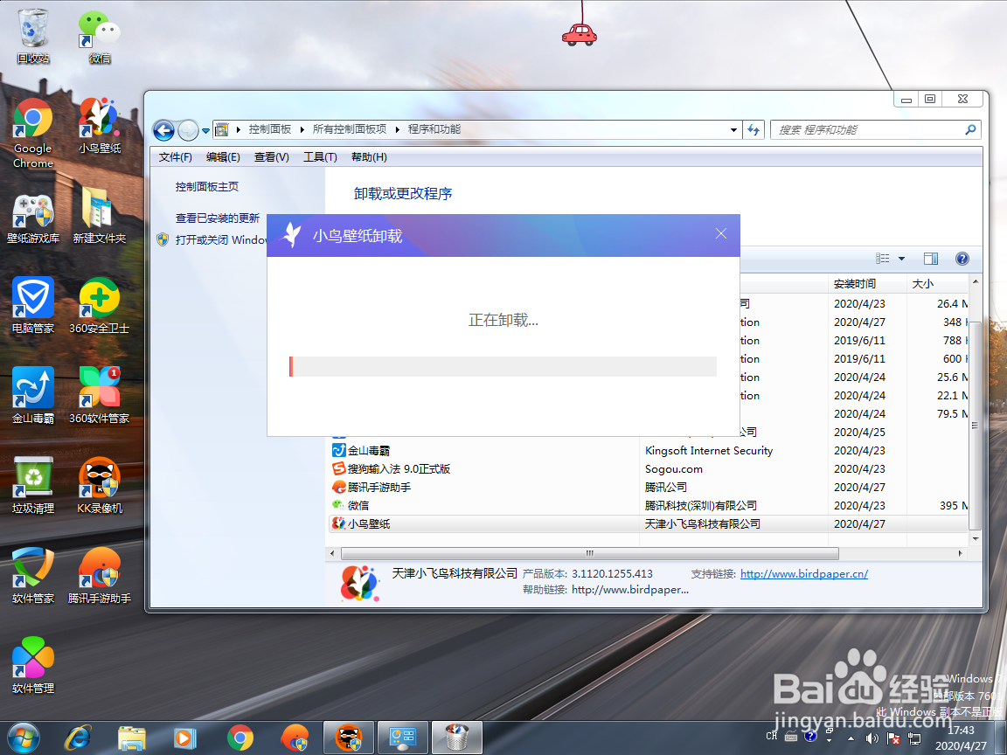Close the 小鸟壁纸卸载 dialog
Viewport: 1007px width, 755px height.
coord(721,233)
